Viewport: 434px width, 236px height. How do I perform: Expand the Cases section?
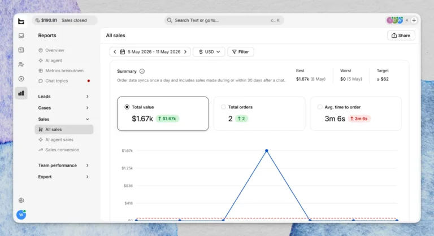pos(64,108)
